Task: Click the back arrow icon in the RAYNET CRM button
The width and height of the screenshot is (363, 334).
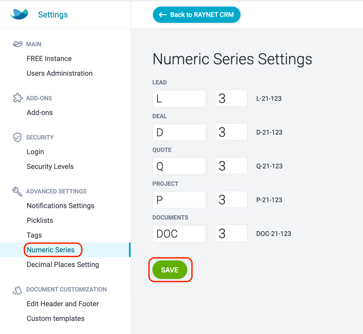Action: (x=163, y=15)
